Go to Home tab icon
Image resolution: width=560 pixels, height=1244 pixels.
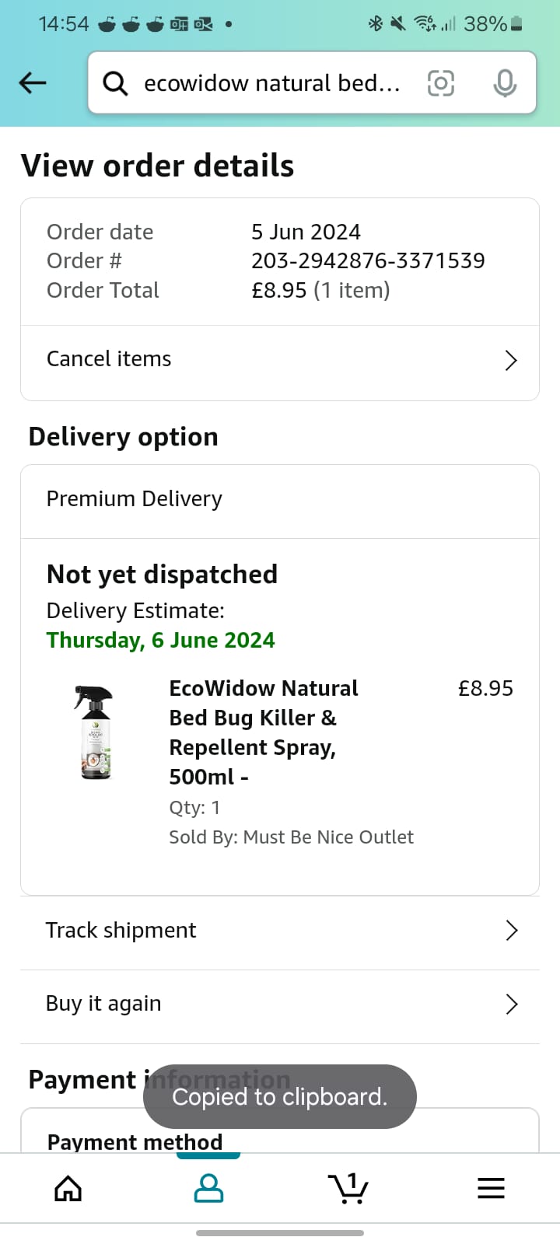point(68,1188)
